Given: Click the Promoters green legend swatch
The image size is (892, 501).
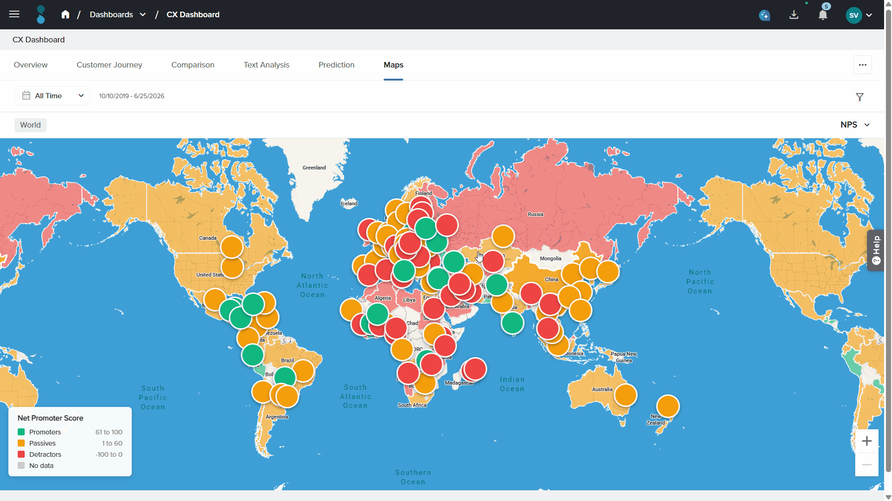Looking at the screenshot, I should (x=21, y=432).
